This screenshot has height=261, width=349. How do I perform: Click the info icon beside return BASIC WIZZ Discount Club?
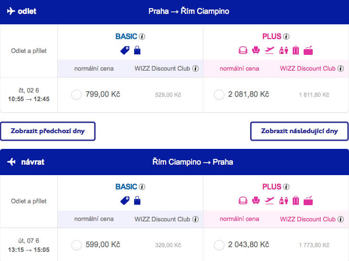(x=195, y=219)
